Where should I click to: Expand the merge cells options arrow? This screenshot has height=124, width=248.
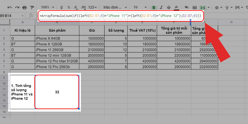tap(209, 7)
